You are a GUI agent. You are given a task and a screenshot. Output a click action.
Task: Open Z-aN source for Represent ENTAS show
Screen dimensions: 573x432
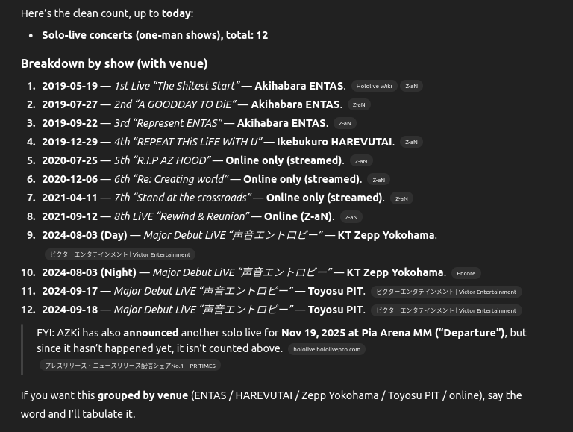pyautogui.click(x=345, y=123)
